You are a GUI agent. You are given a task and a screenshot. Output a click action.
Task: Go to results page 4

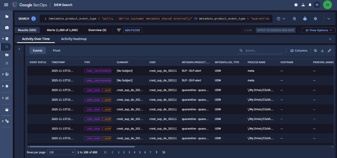135,152
